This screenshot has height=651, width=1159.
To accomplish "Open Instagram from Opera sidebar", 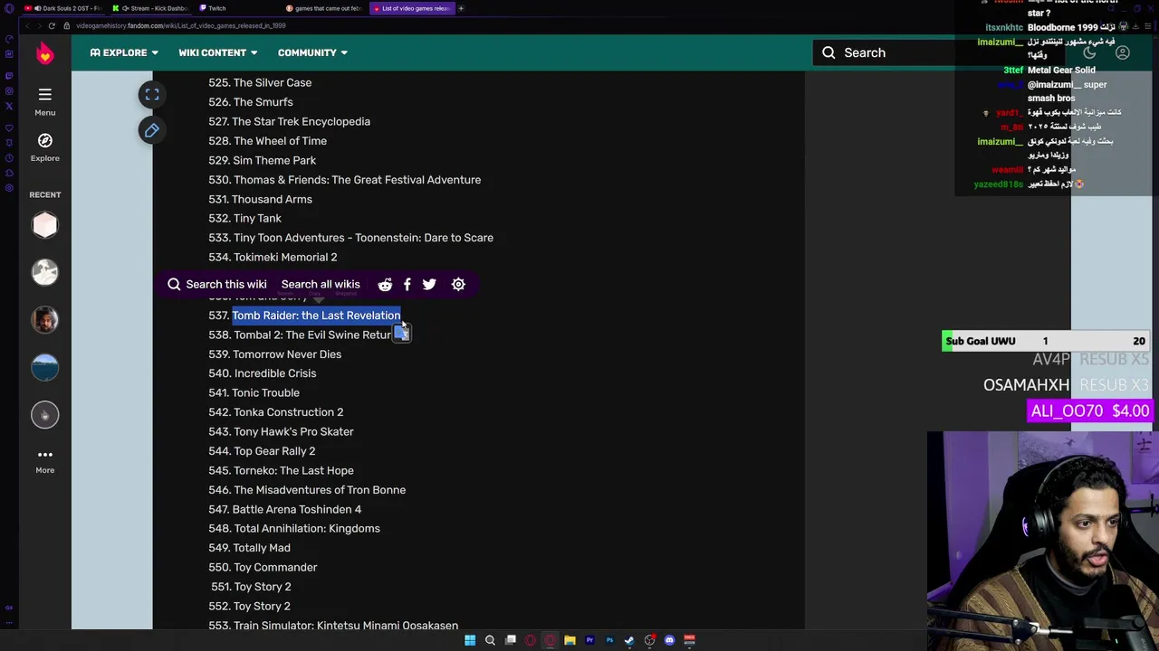I will coord(8,90).
